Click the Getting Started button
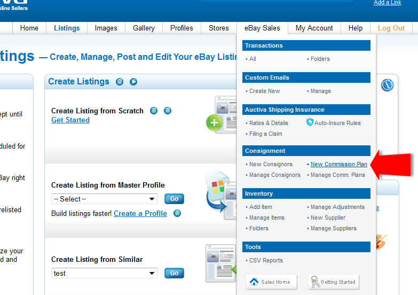The height and width of the screenshot is (295, 418). [x=334, y=282]
